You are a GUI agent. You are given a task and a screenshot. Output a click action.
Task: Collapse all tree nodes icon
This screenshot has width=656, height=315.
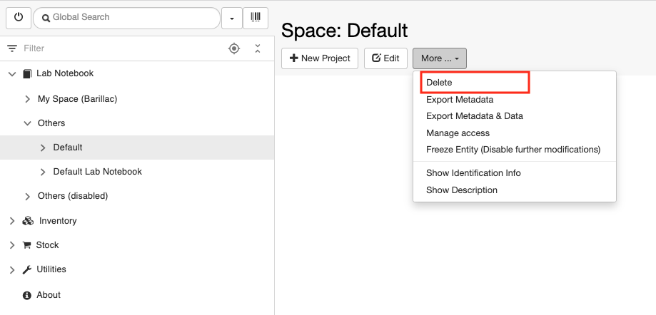tap(258, 48)
